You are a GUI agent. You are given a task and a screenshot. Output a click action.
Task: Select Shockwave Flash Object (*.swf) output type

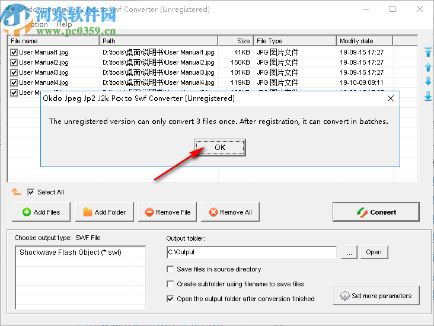click(71, 253)
